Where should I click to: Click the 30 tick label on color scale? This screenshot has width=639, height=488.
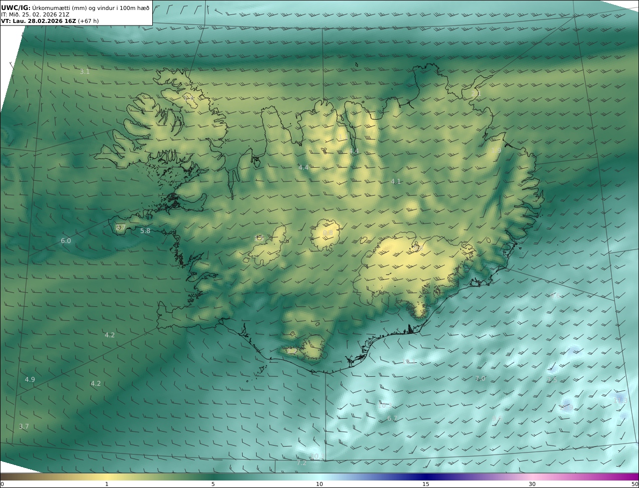532,484
